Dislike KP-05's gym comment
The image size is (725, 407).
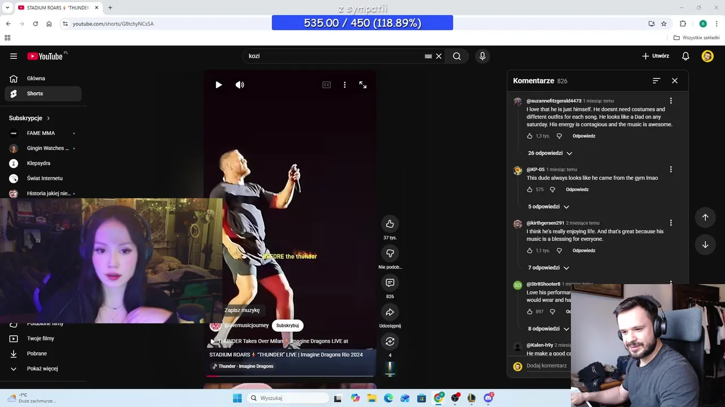pos(552,189)
